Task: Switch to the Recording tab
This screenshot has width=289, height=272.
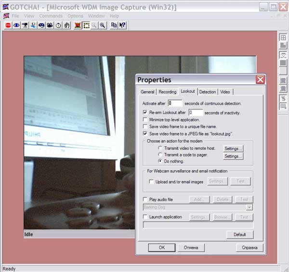Action: [x=168, y=92]
